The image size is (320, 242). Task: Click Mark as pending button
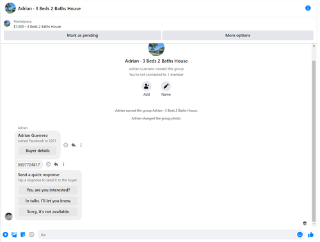(83, 35)
